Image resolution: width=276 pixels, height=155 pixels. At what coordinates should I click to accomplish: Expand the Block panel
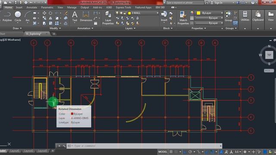168,28
